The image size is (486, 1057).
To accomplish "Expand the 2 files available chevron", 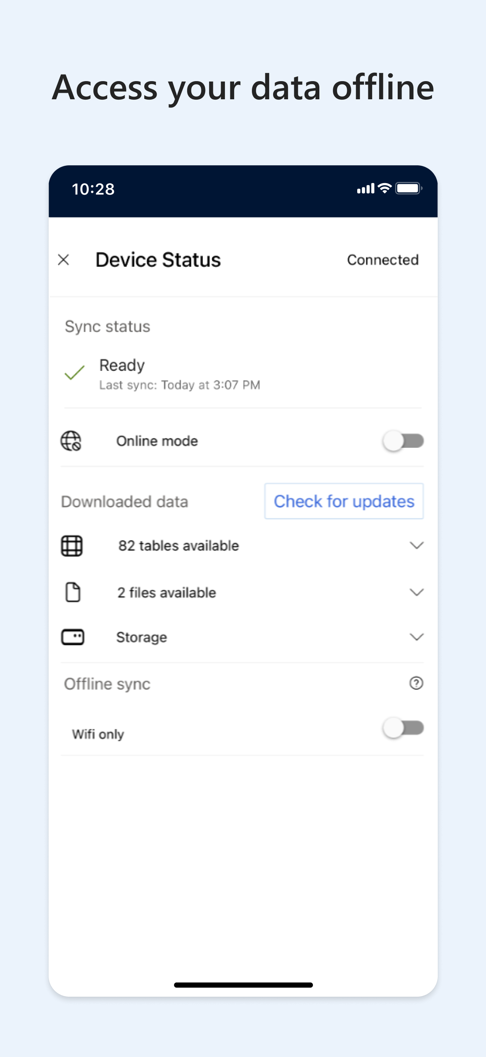I will pyautogui.click(x=416, y=593).
